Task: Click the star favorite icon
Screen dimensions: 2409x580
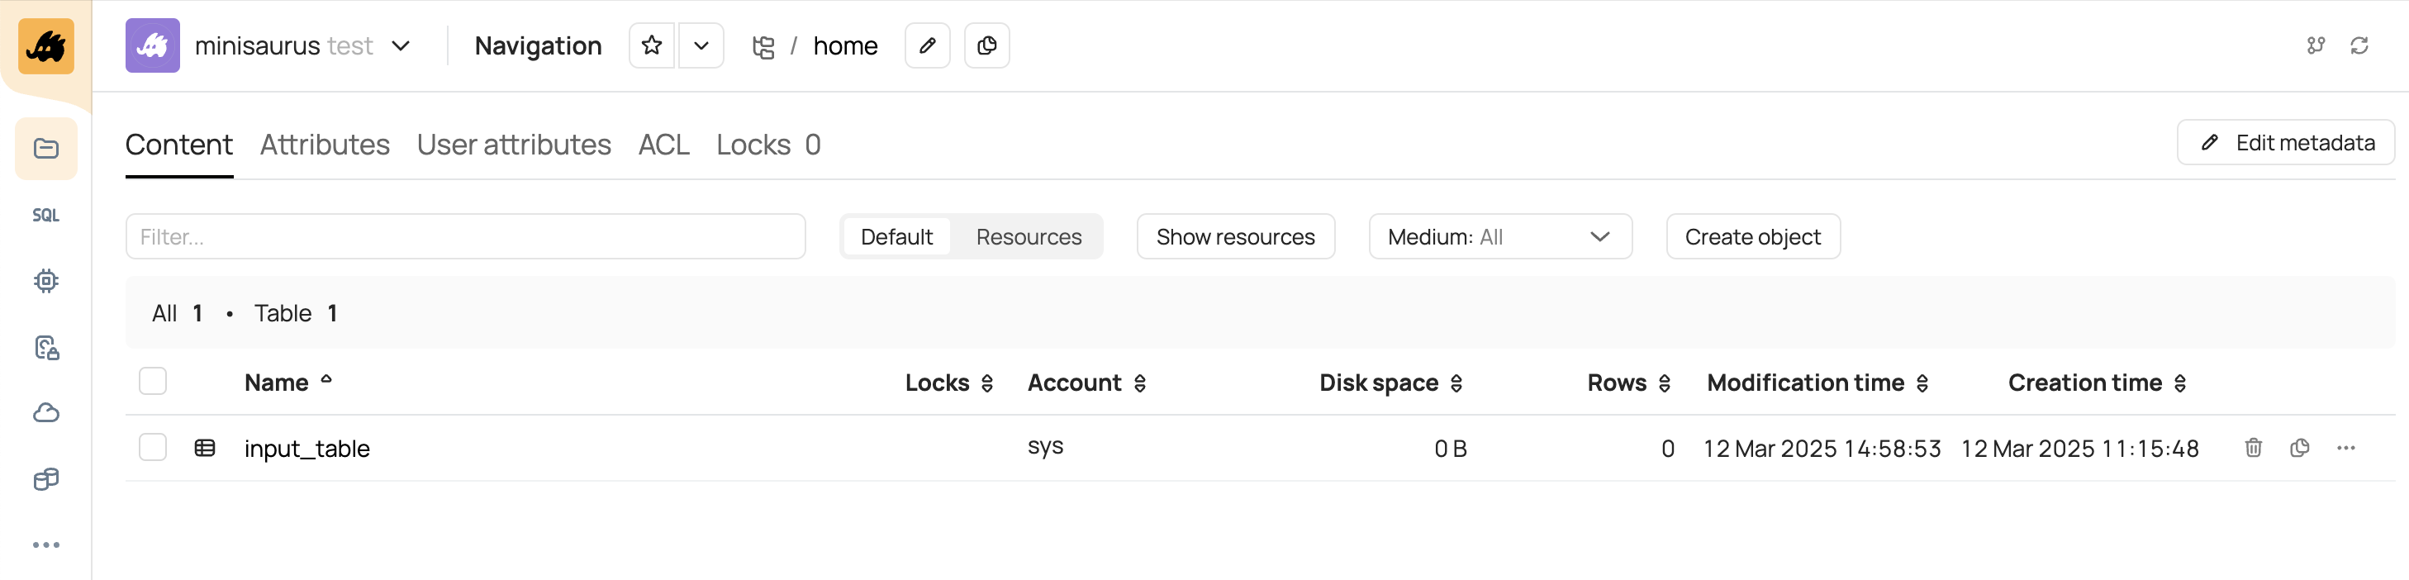Action: (652, 45)
